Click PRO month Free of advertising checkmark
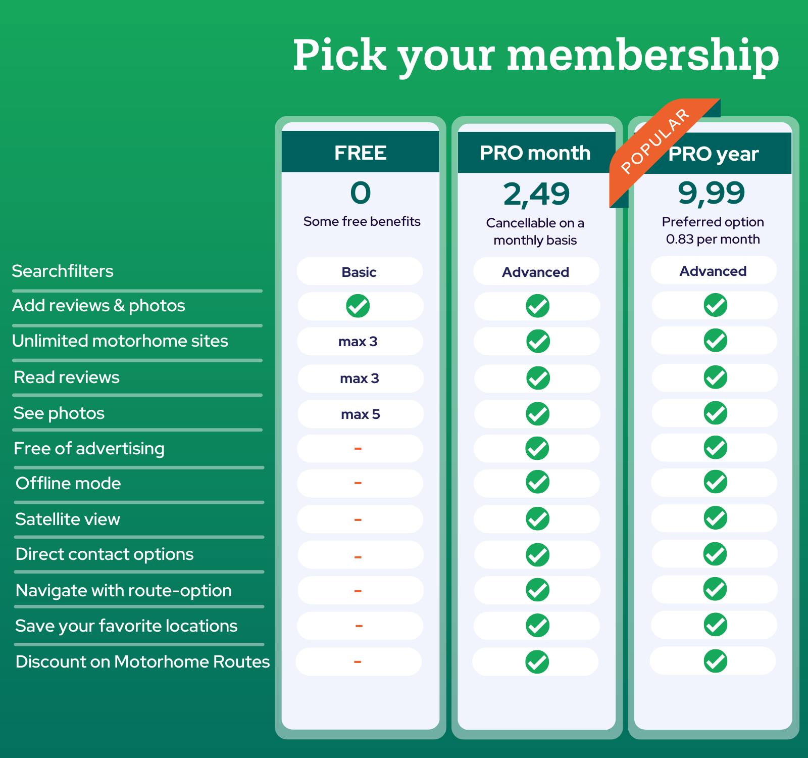This screenshot has width=808, height=758. coord(537,448)
